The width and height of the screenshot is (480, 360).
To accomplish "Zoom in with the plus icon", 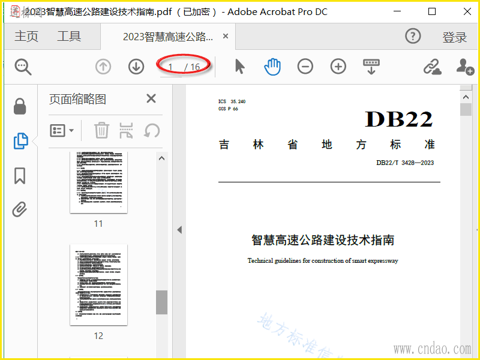I will (338, 67).
